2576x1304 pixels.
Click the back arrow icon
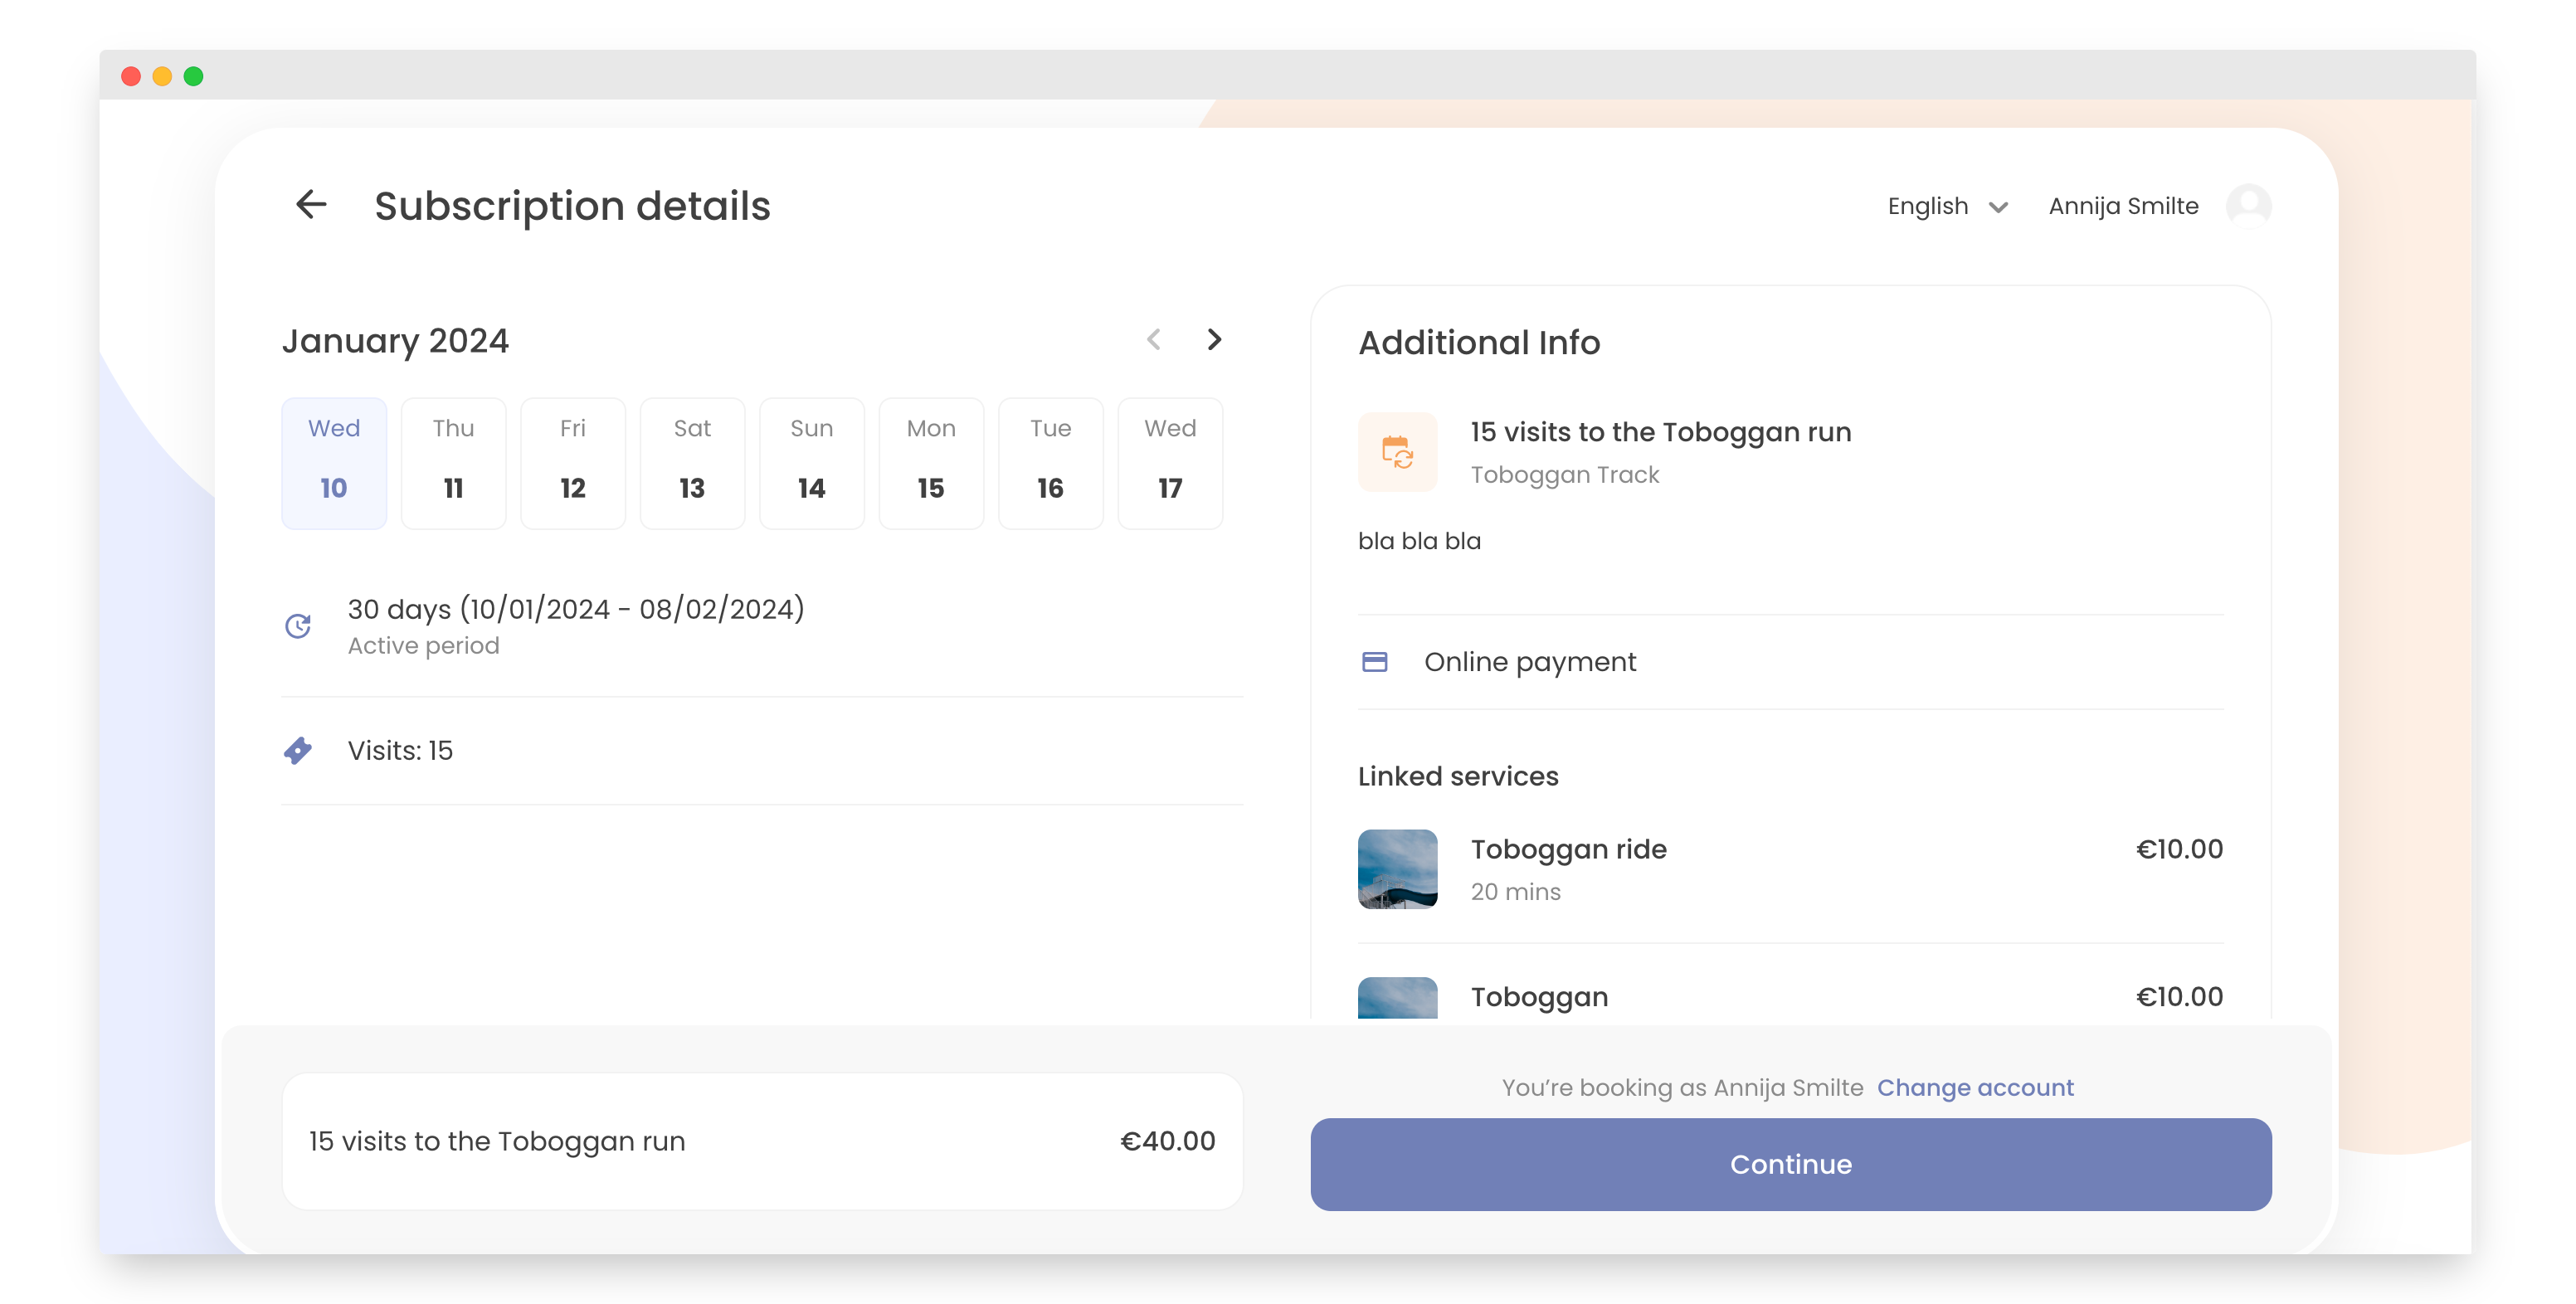click(x=311, y=205)
